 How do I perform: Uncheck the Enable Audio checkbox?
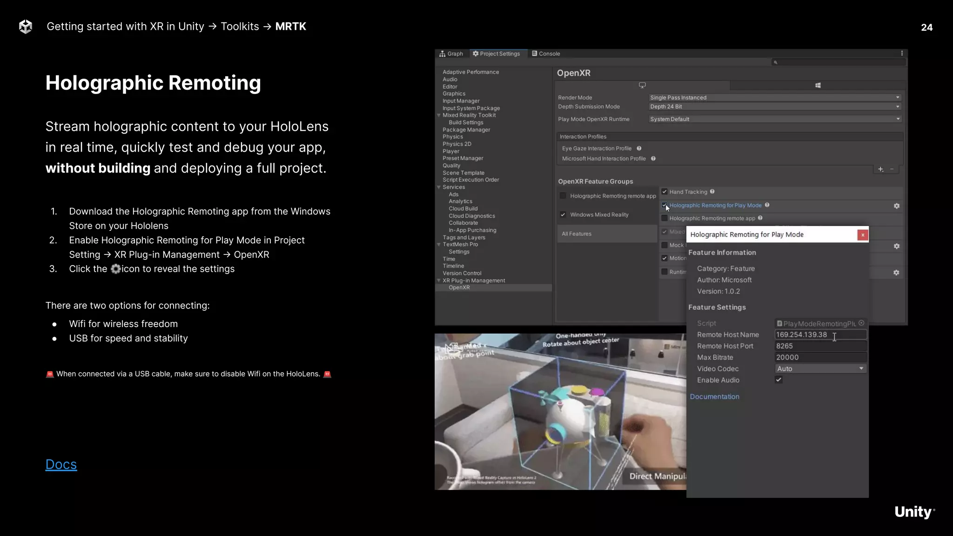[x=779, y=380]
